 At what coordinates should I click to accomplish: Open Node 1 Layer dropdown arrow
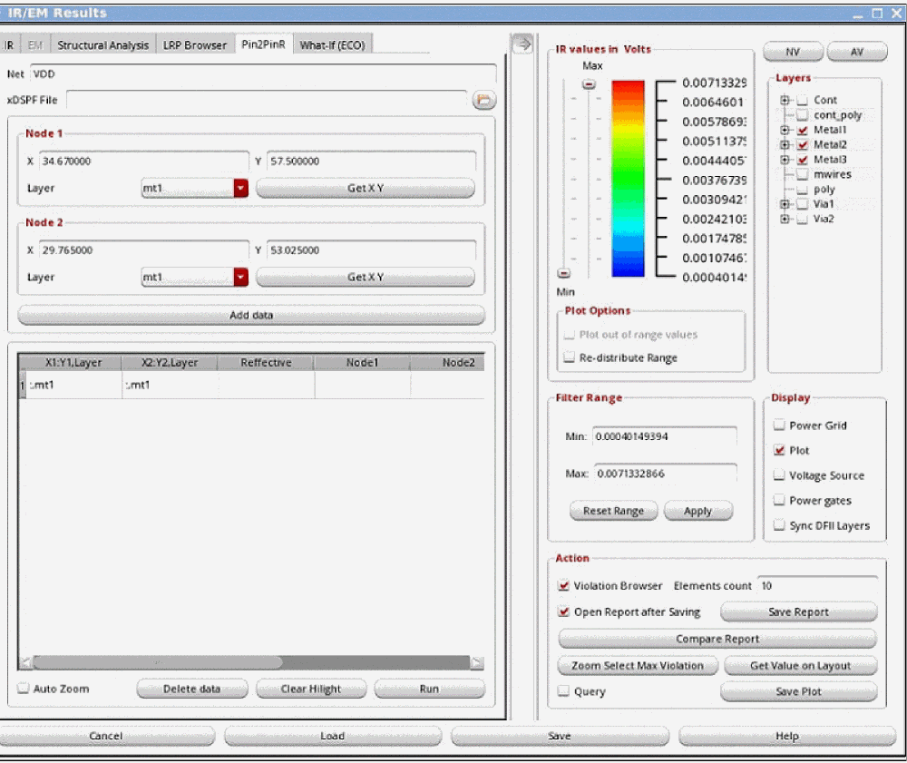240,188
